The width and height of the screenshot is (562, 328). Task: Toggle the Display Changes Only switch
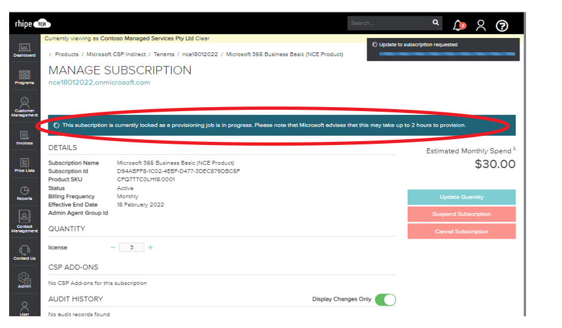pyautogui.click(x=386, y=299)
